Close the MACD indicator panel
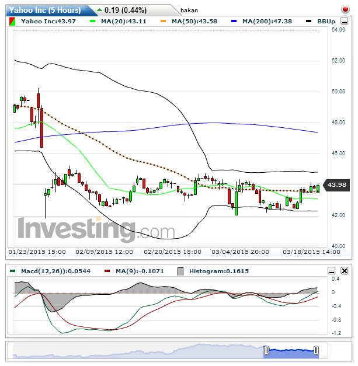358x366 pixels. 345,271
